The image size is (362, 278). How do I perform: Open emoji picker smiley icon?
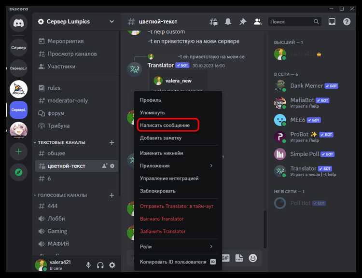pyautogui.click(x=253, y=258)
